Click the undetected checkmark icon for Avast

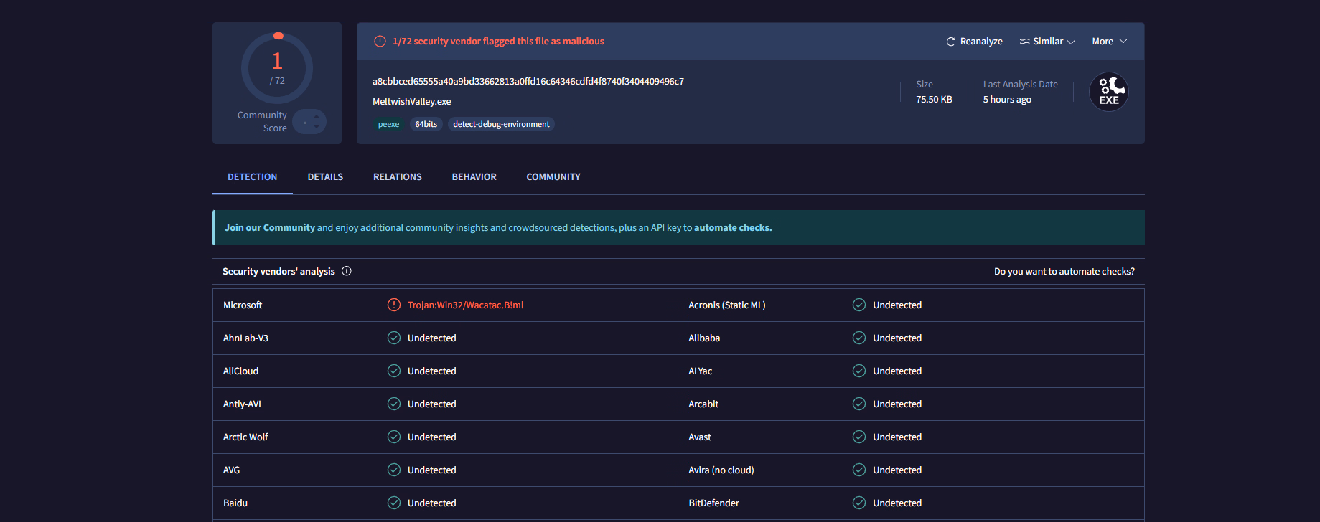[858, 437]
